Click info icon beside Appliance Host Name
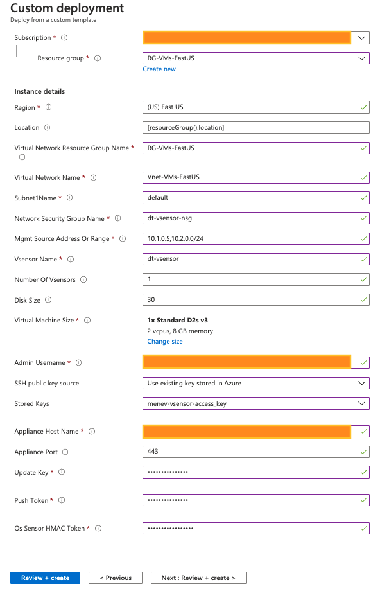 (92, 431)
